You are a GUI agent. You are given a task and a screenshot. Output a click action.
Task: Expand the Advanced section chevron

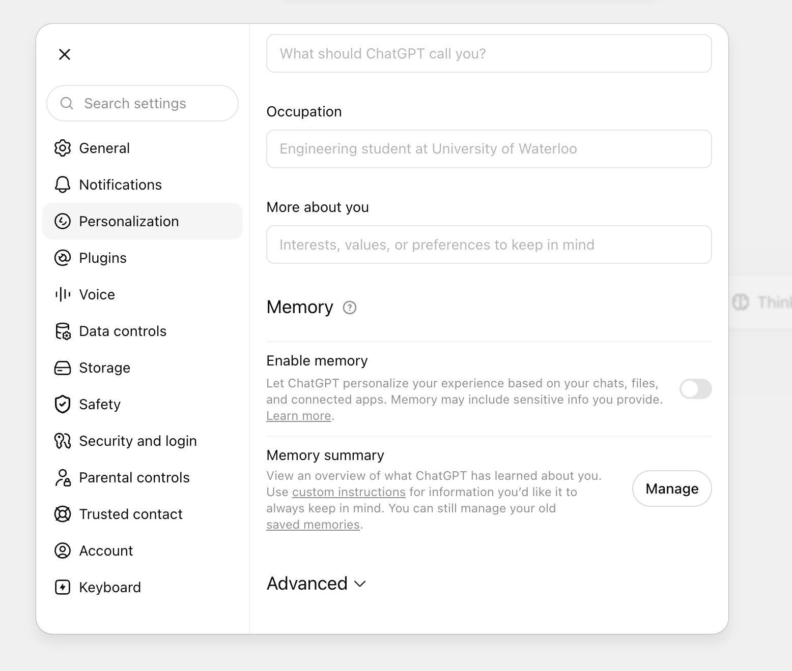coord(360,584)
